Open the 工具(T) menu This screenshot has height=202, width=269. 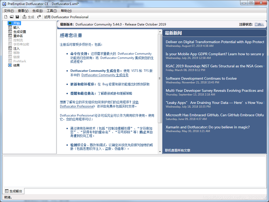[52, 11]
